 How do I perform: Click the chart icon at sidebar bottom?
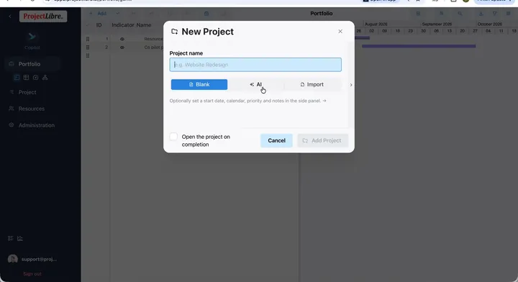pos(20,238)
